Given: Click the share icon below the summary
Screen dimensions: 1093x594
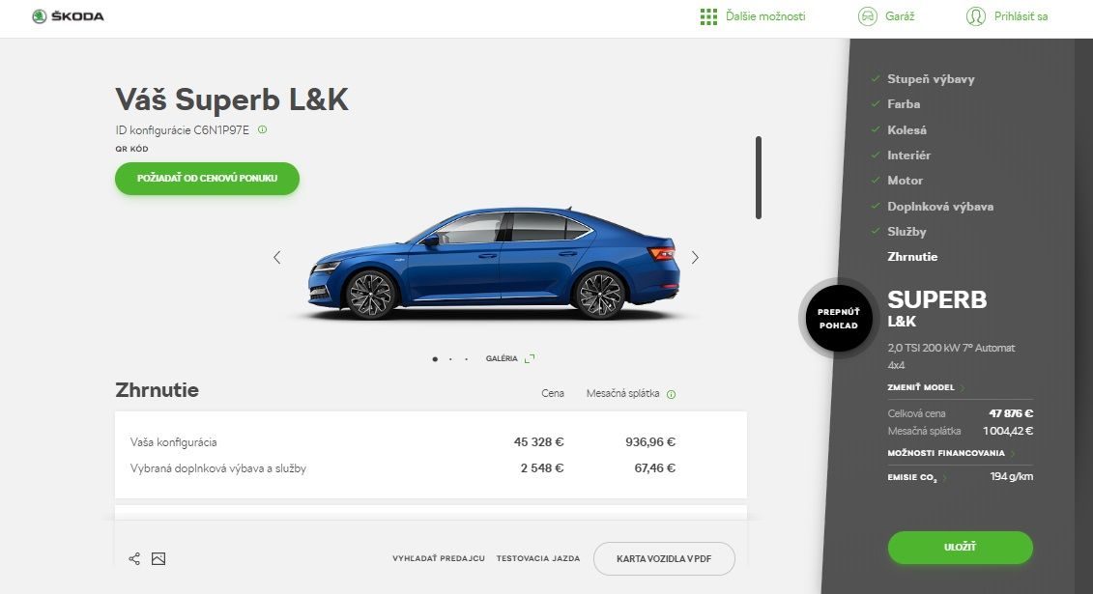Looking at the screenshot, I should [134, 558].
